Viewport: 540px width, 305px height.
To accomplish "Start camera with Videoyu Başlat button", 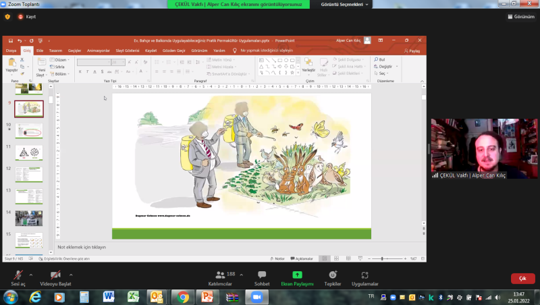I will (55, 277).
